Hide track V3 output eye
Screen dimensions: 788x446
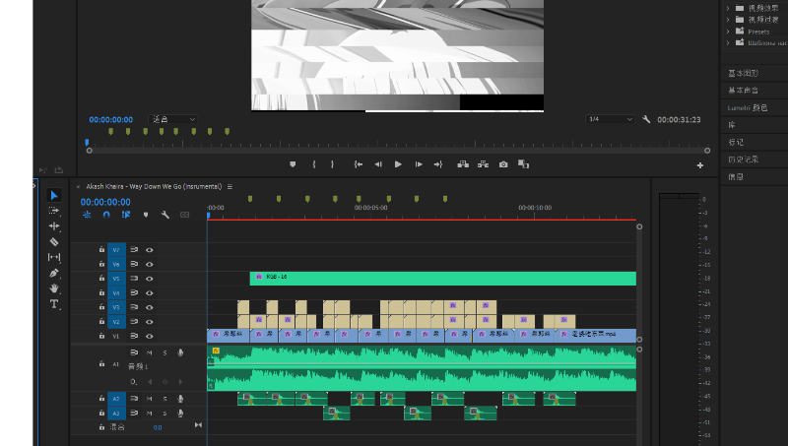tap(150, 307)
